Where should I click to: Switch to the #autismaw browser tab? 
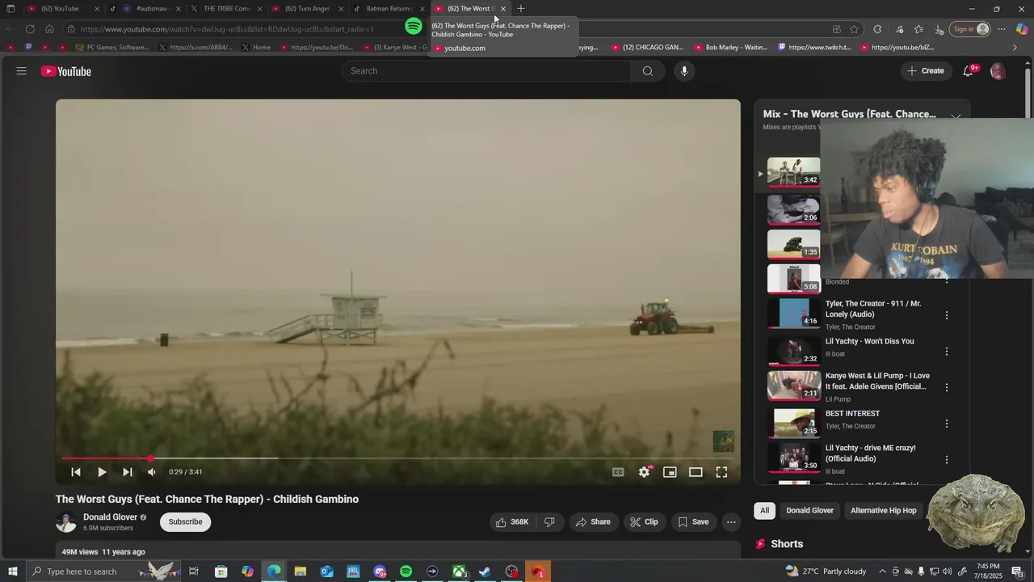point(146,9)
